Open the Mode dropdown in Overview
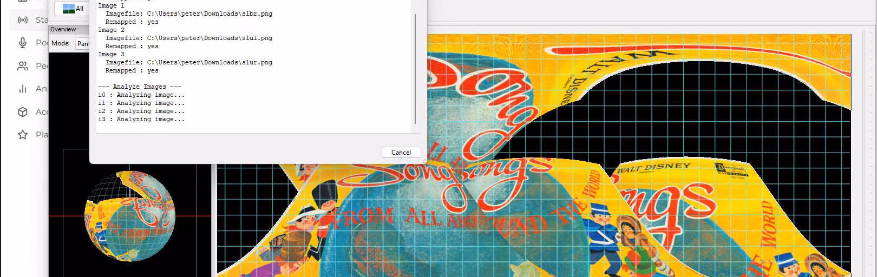Screen dimensions: 877x277 [83, 43]
